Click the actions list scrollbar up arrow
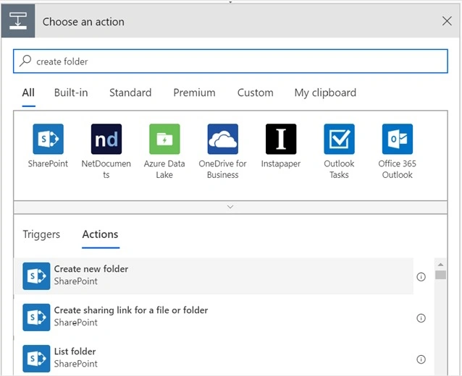The image size is (462, 376). (x=440, y=265)
